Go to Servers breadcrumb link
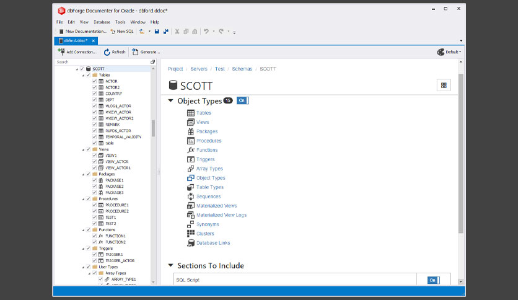 tap(199, 69)
